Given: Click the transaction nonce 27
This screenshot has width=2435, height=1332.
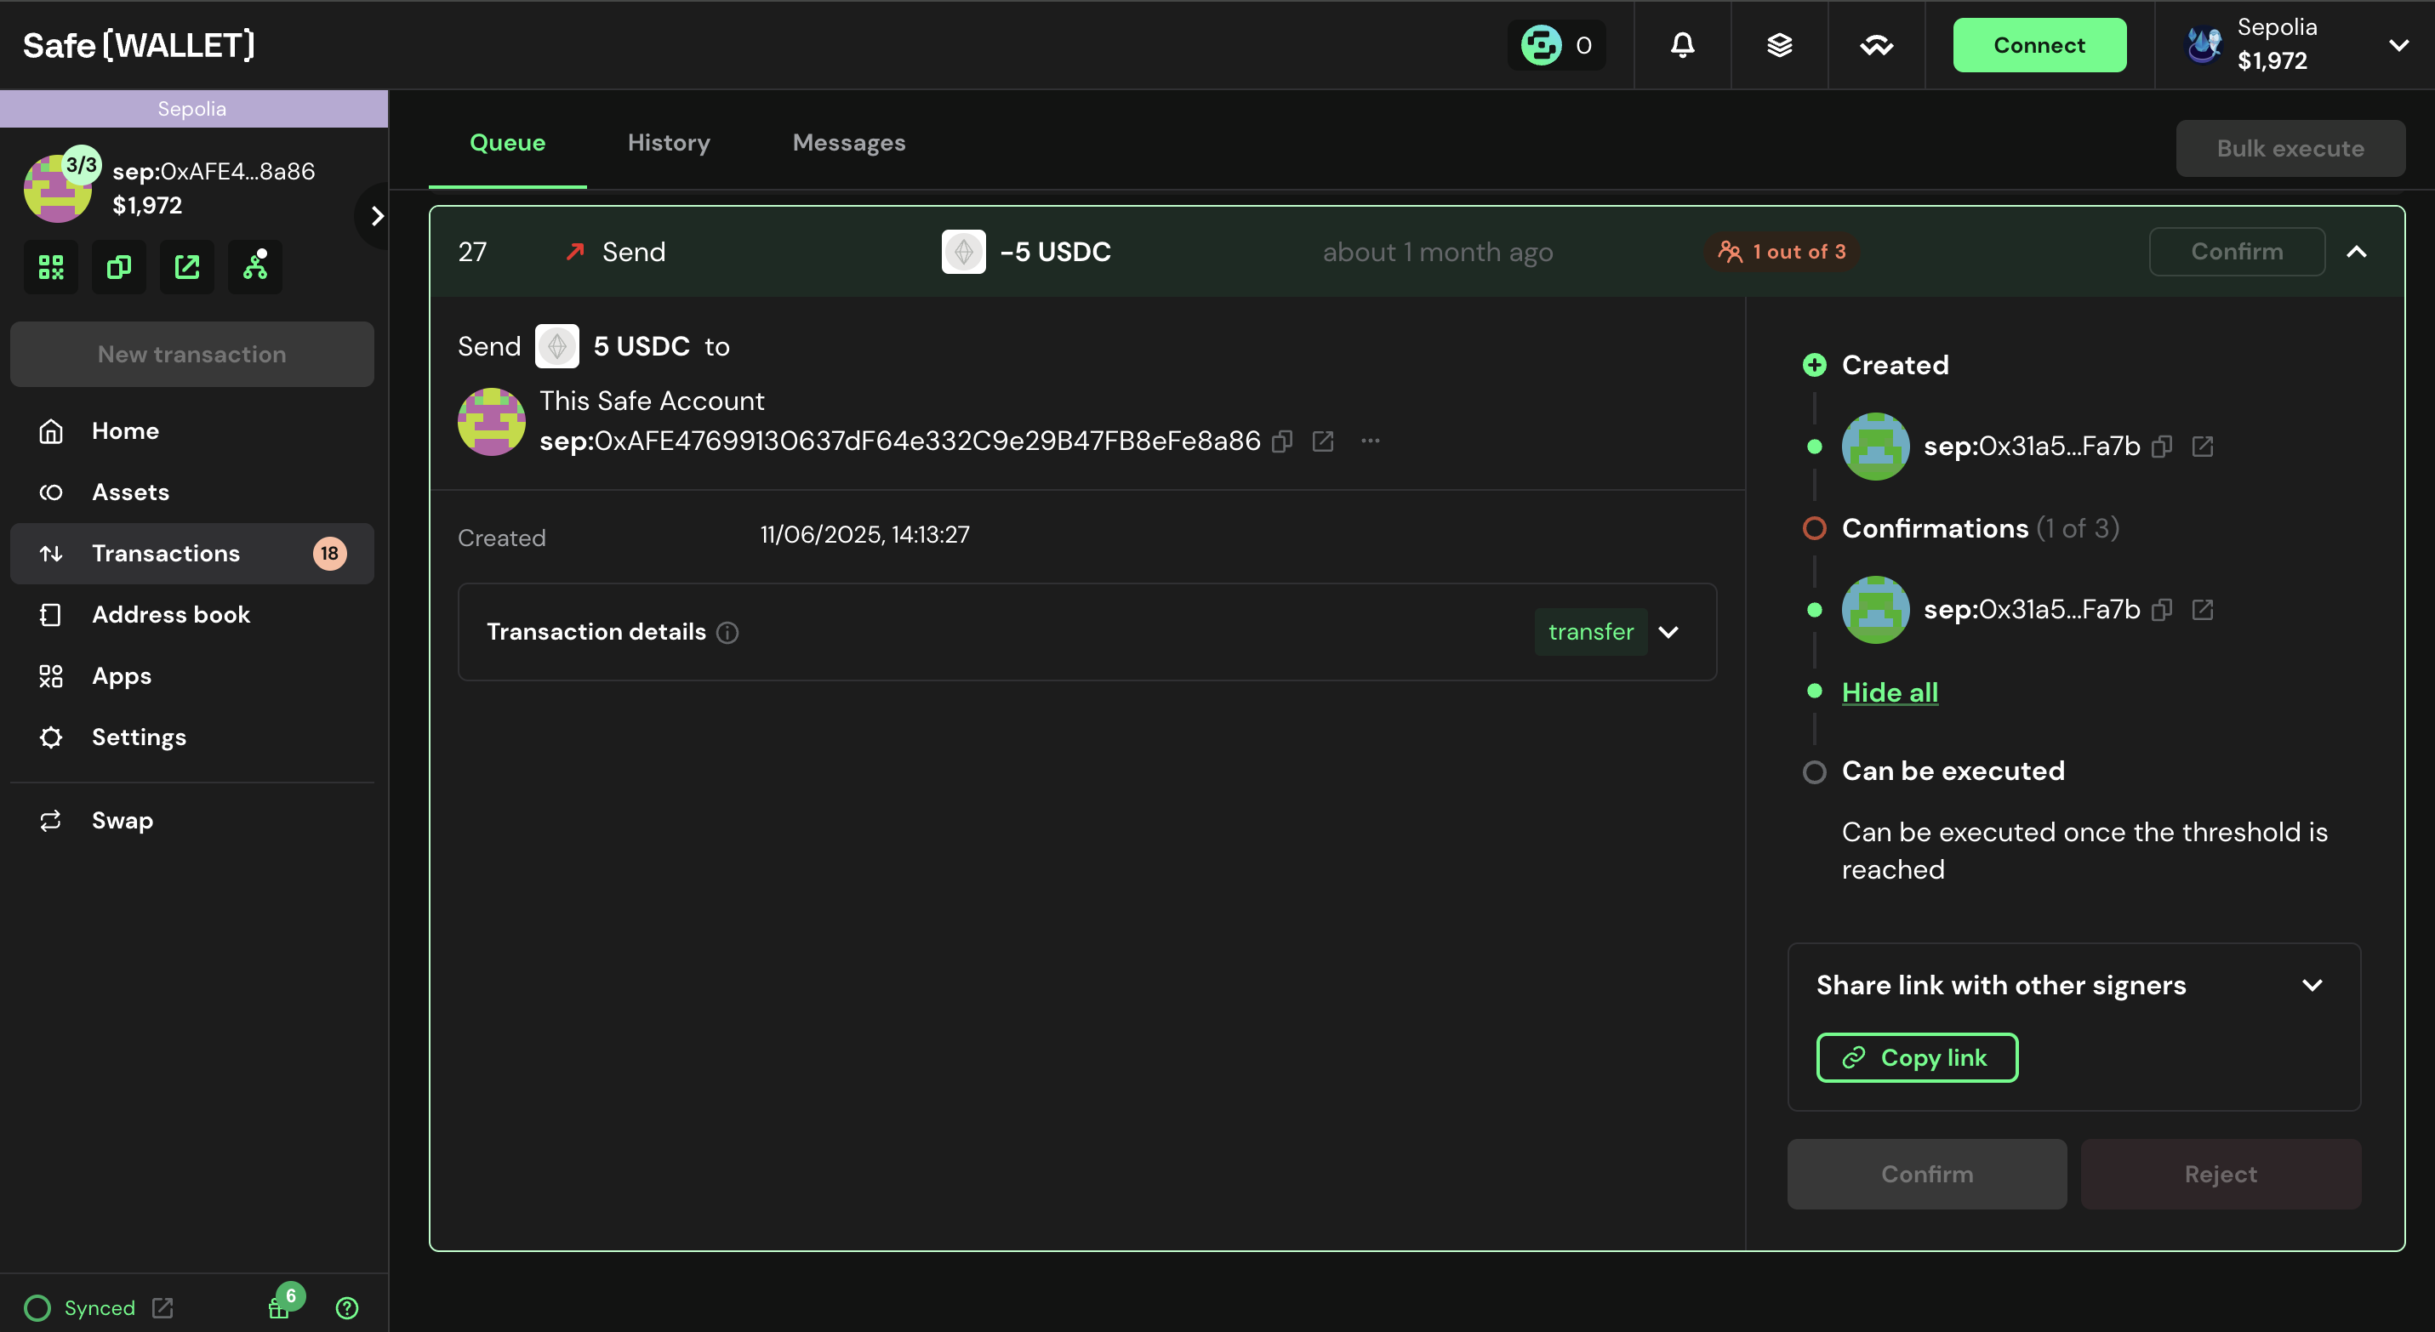Looking at the screenshot, I should tap(473, 253).
